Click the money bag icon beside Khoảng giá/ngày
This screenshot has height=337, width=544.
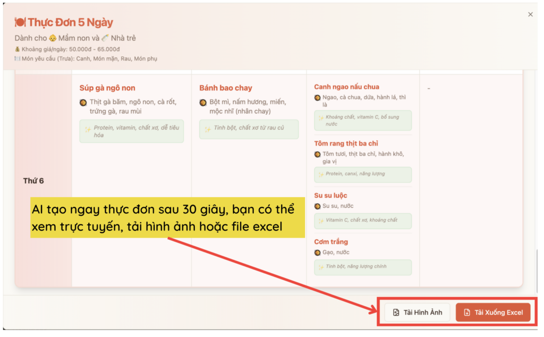tap(17, 49)
